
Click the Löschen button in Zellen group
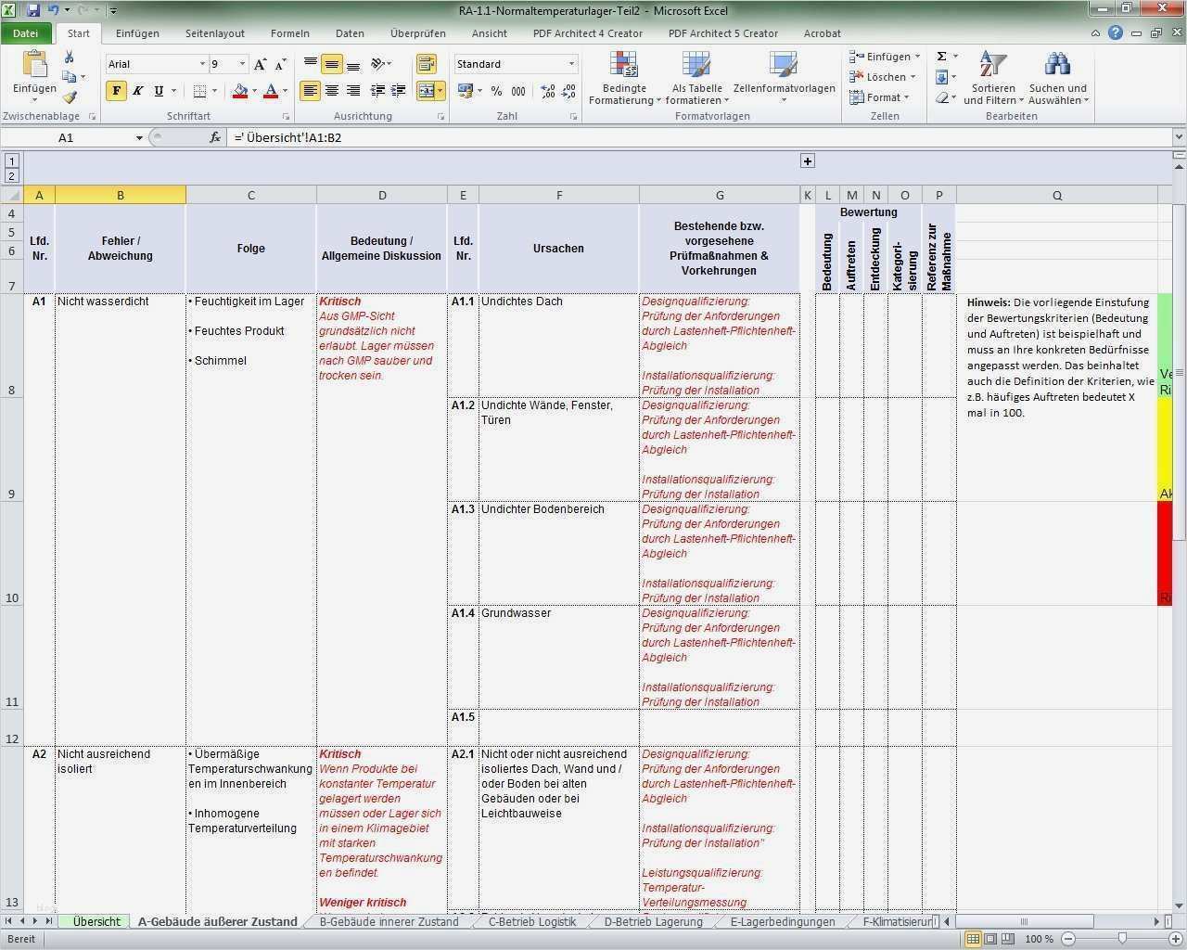881,76
